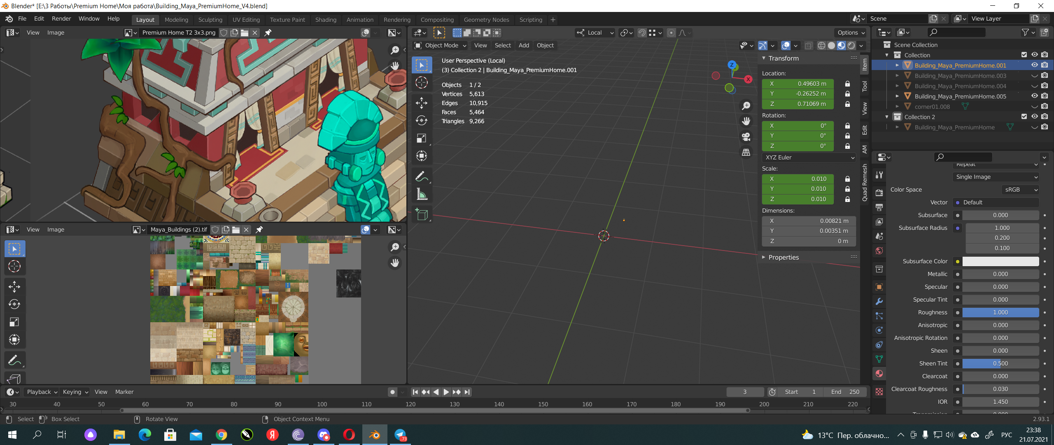
Task: Open the Subsurface Color swatch
Action: pos(1000,261)
